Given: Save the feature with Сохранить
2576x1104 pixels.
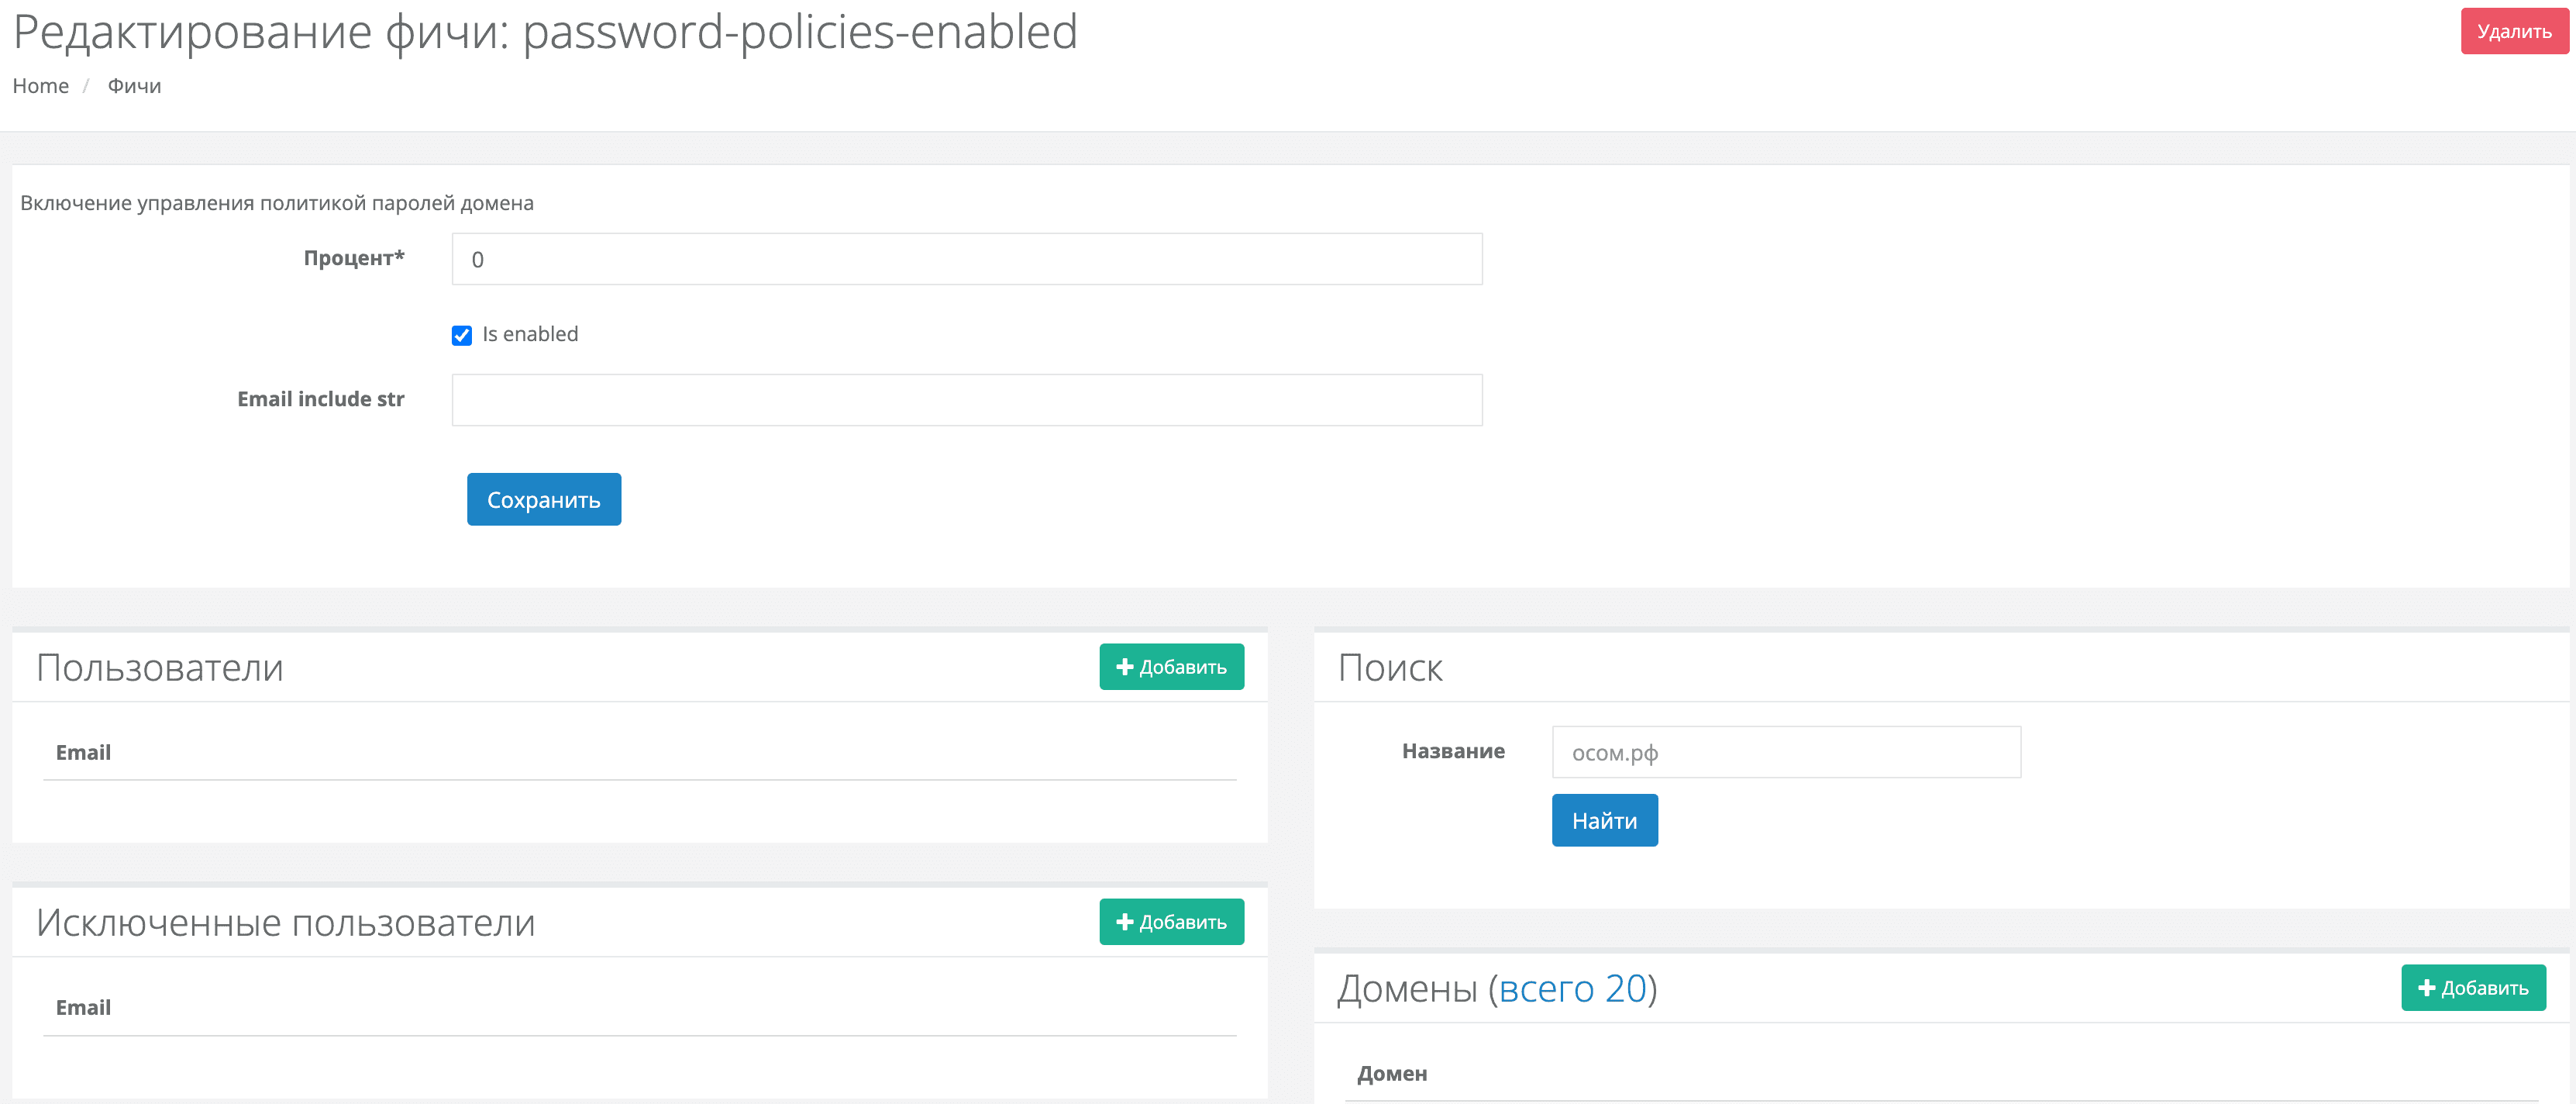Looking at the screenshot, I should point(544,499).
